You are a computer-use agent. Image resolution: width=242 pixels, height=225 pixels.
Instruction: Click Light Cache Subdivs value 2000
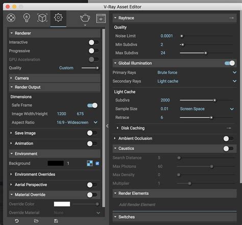coord(165,100)
